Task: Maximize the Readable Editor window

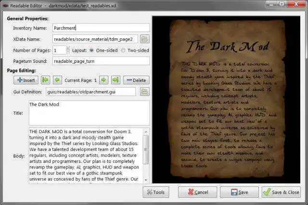Action: (x=282, y=4)
